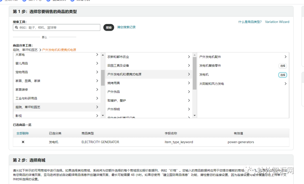Click breadcrumb 庭院、草坪和园艺
The image size is (304, 184).
click(x=25, y=50)
